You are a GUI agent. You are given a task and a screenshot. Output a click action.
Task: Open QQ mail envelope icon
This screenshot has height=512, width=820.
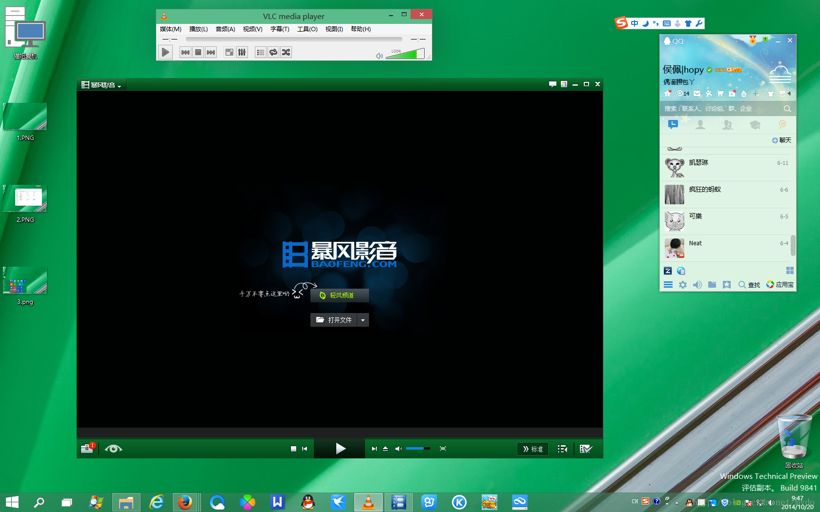pyautogui.click(x=697, y=94)
